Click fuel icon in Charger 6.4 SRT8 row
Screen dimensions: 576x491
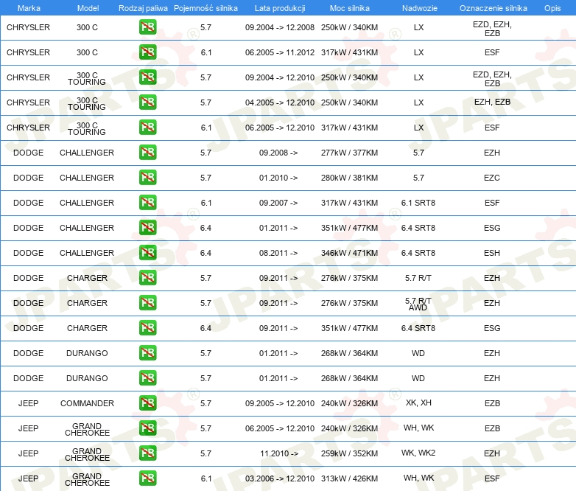pyautogui.click(x=147, y=328)
